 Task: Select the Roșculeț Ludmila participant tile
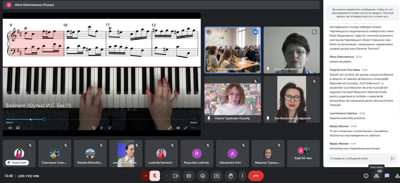point(197,153)
